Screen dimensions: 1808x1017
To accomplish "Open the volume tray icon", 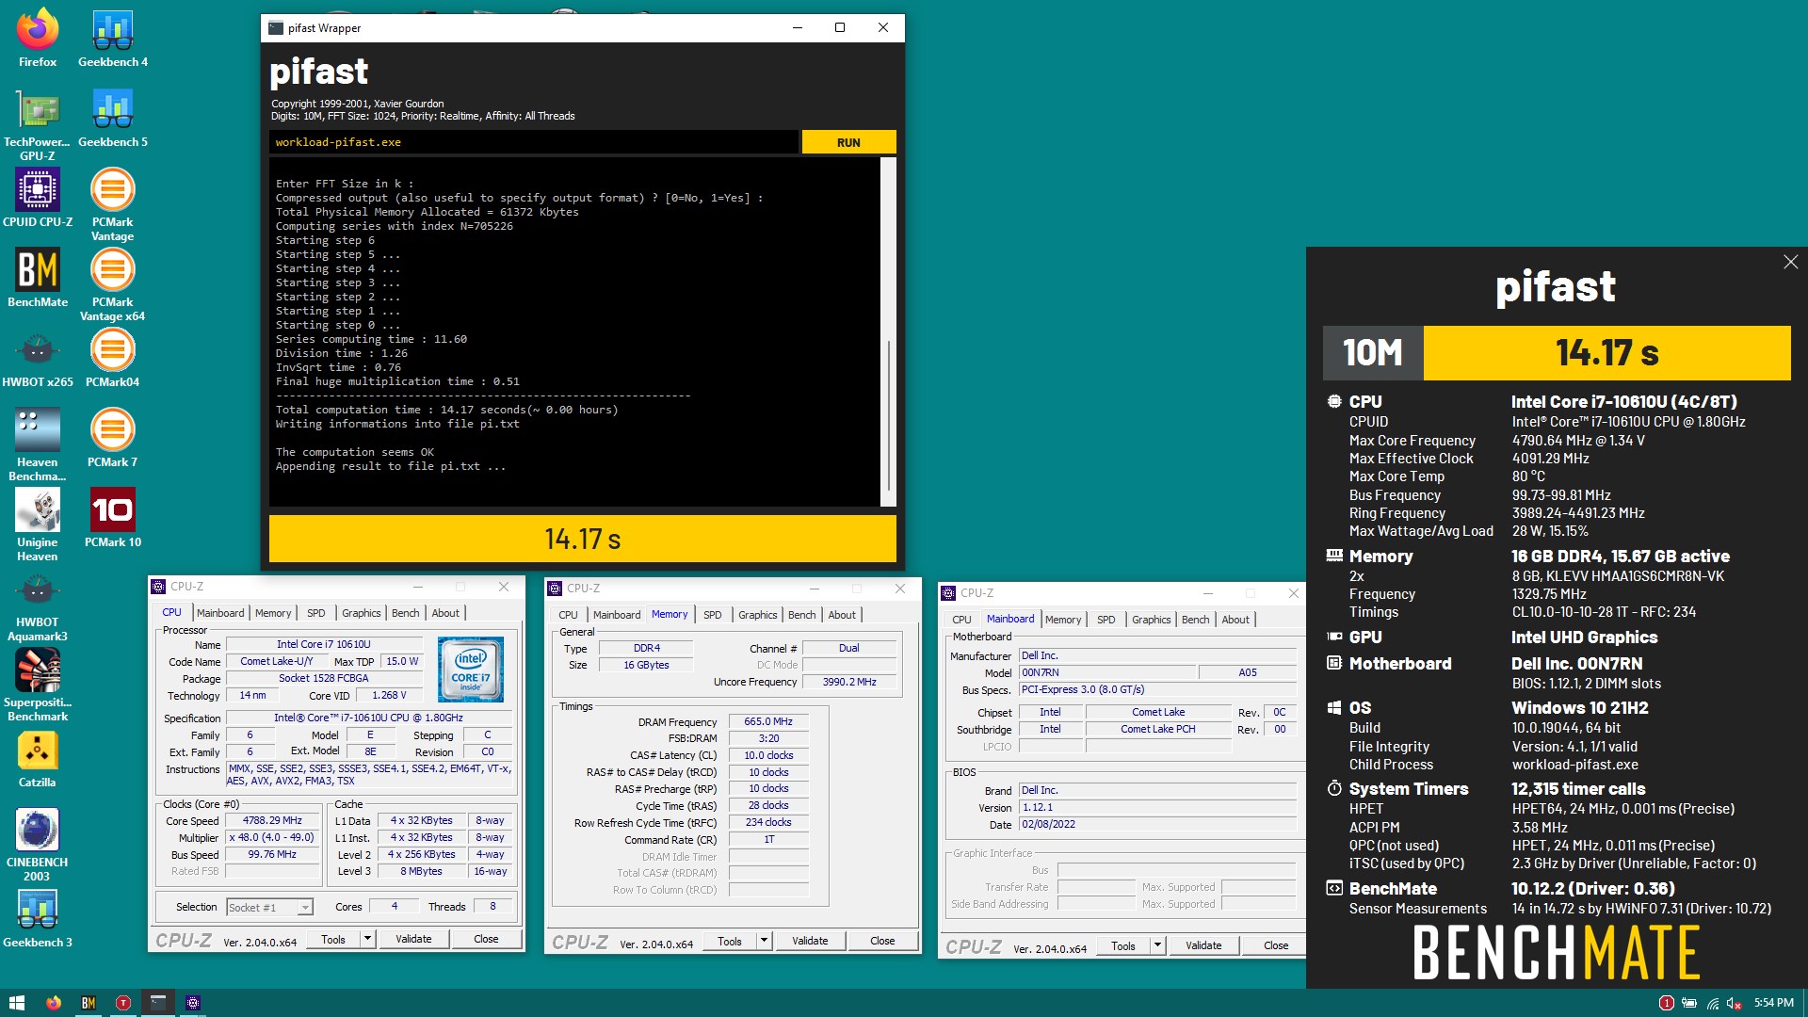I will click(x=1734, y=1003).
